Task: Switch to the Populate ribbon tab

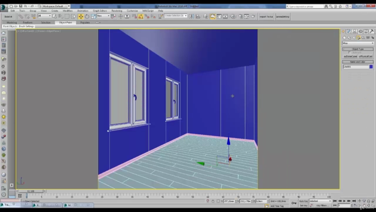Action: [85, 22]
